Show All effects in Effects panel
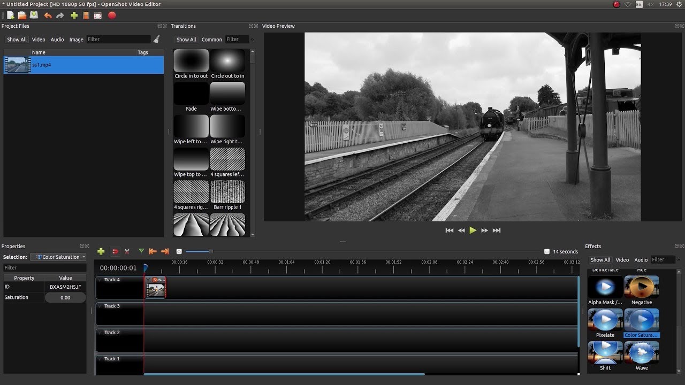 click(600, 260)
